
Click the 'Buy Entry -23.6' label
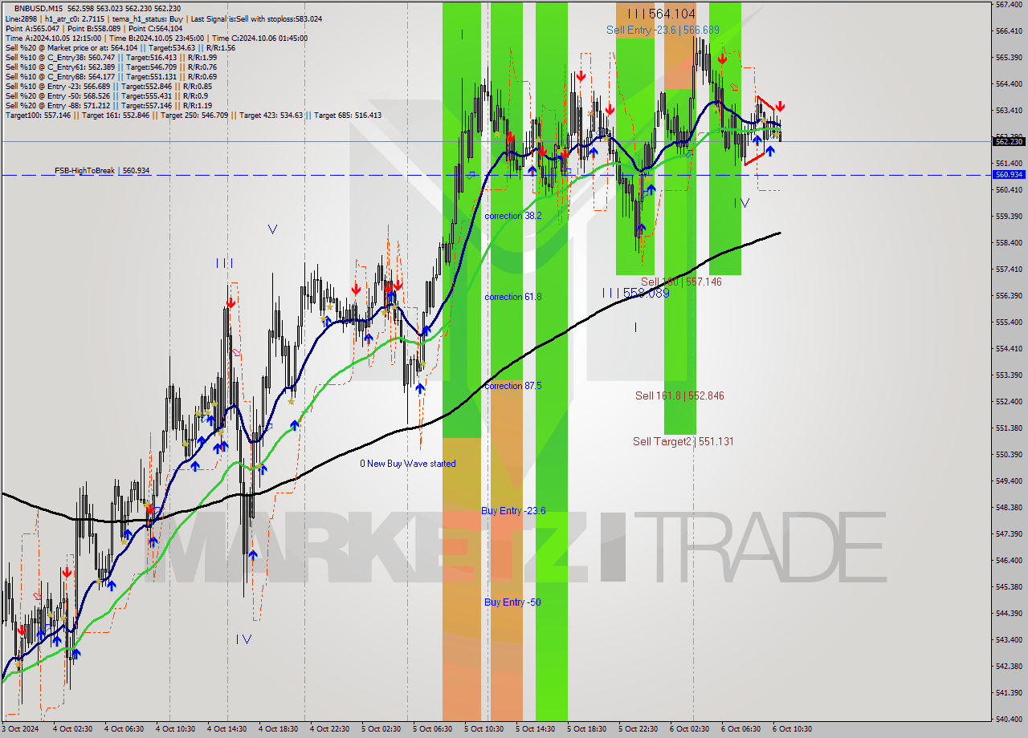(x=514, y=511)
